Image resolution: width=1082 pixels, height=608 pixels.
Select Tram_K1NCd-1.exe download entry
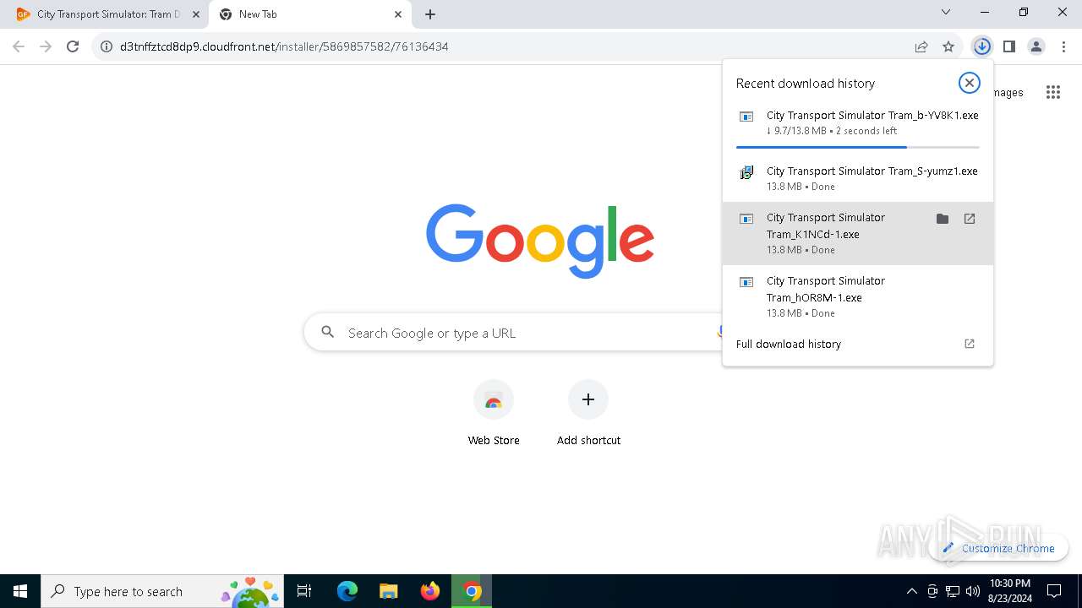coord(858,233)
